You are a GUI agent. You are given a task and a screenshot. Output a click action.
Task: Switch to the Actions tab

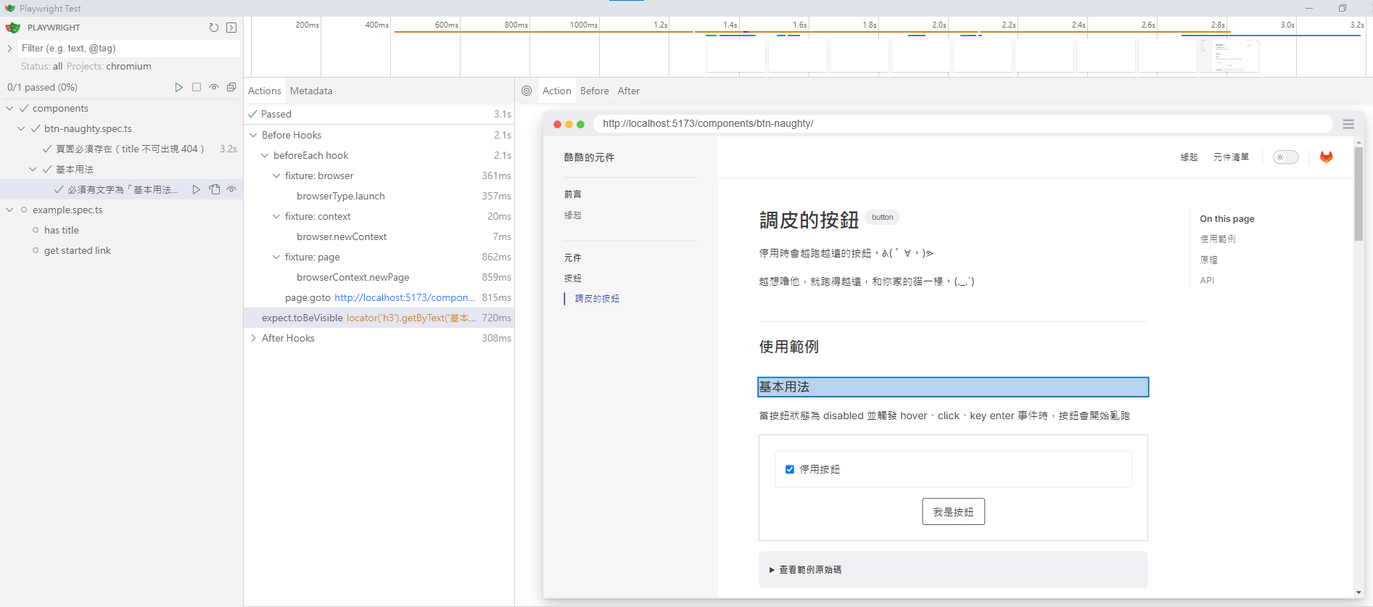click(x=265, y=91)
